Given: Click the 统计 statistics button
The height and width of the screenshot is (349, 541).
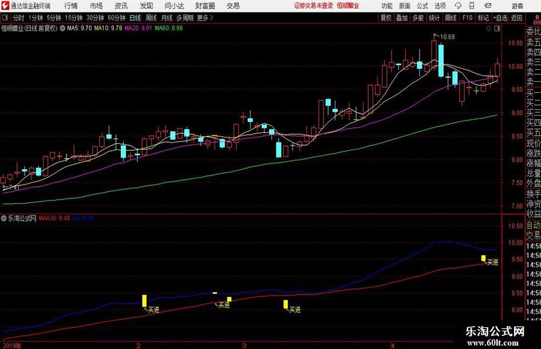Looking at the screenshot, I should click(434, 18).
